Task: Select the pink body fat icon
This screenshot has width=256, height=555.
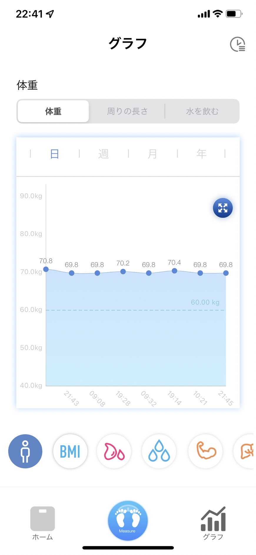Action: click(x=114, y=451)
